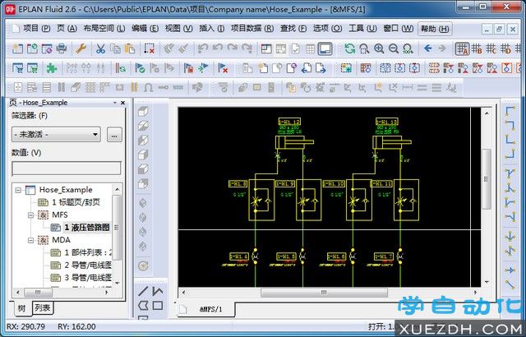Click the green redraw refresh icon

tap(350, 49)
